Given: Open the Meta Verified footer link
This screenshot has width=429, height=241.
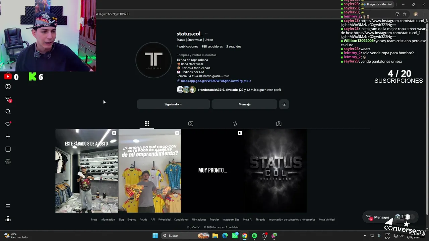Looking at the screenshot, I should pos(327,220).
